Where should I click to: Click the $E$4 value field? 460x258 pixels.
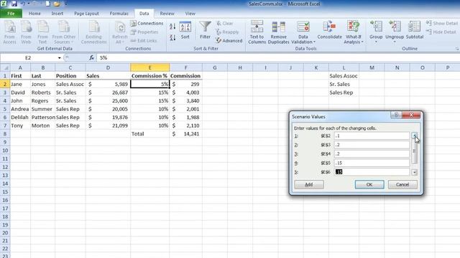tap(372, 154)
